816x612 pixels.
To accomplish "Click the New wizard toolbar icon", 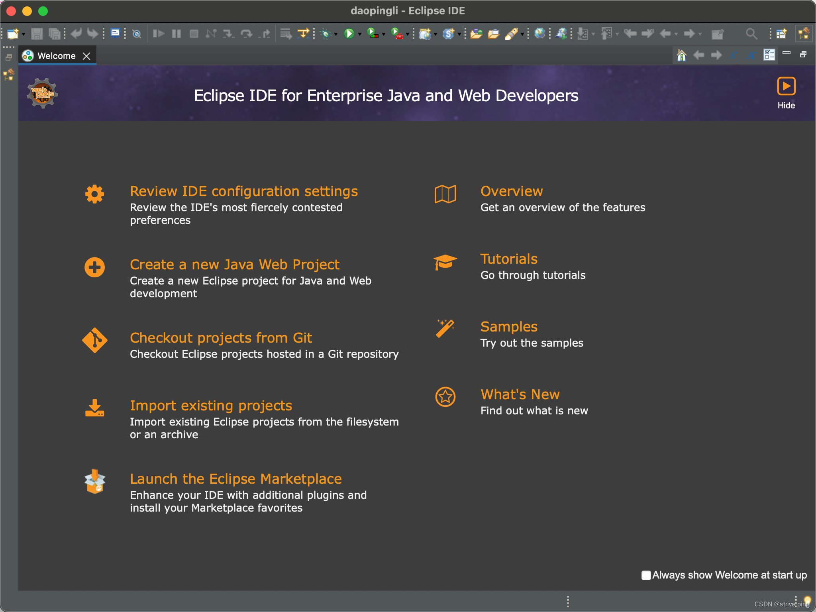I will [x=13, y=34].
